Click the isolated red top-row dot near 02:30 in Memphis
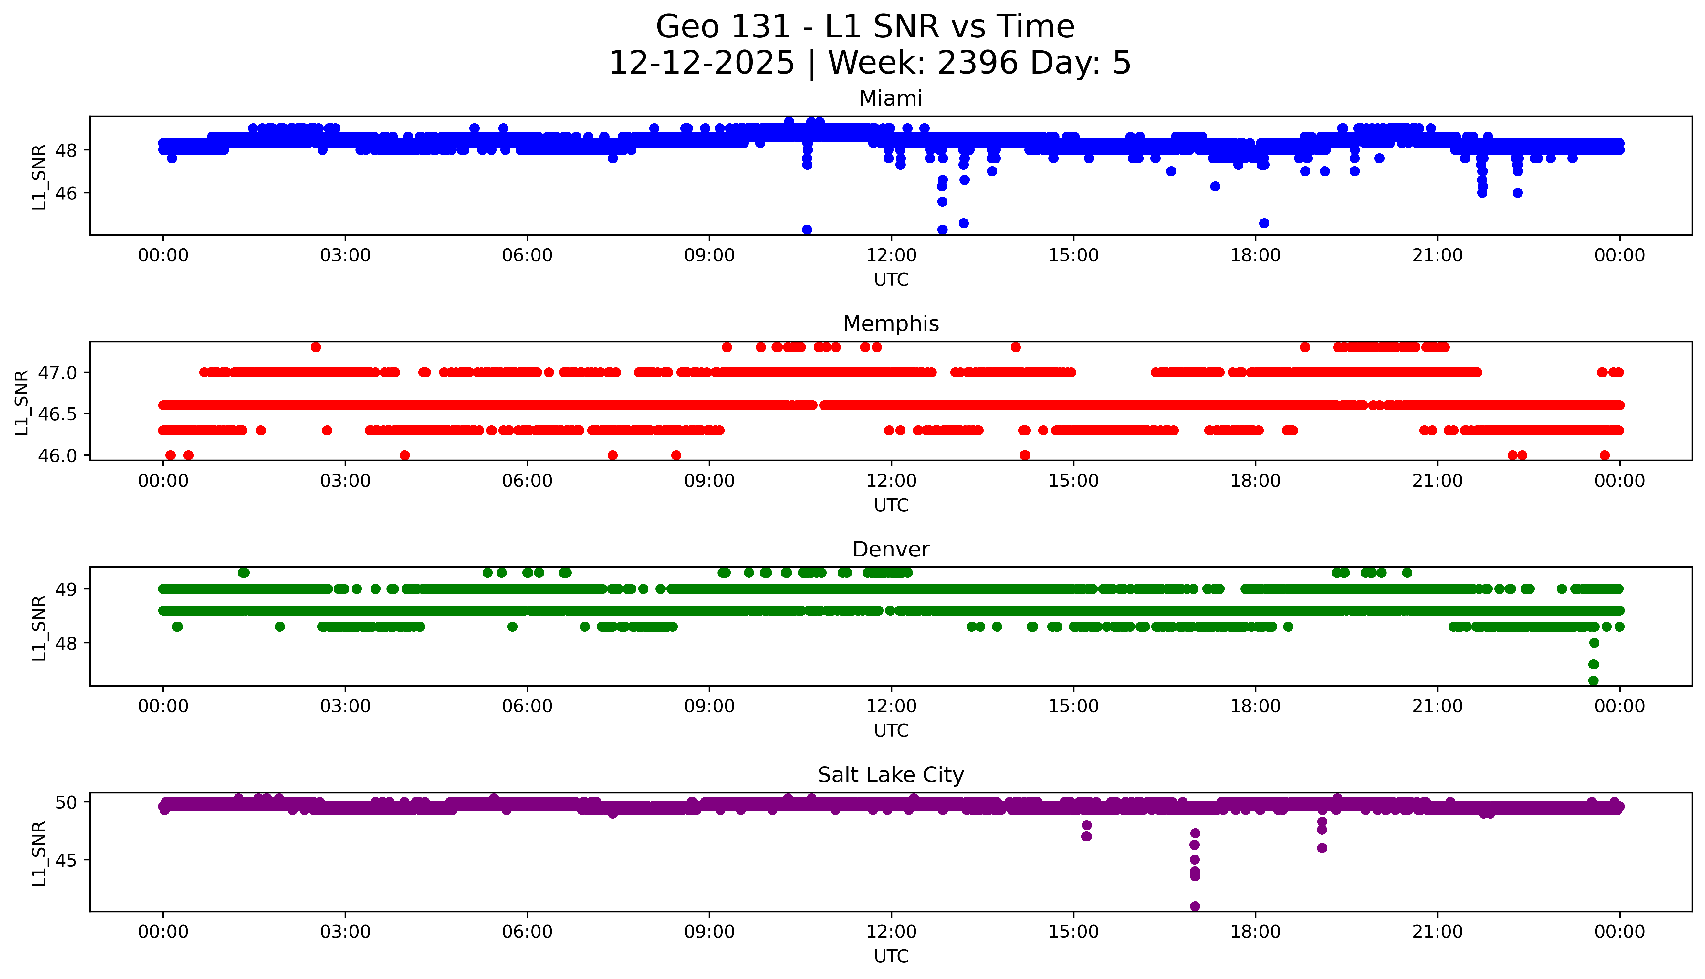1705x979 pixels. [316, 347]
